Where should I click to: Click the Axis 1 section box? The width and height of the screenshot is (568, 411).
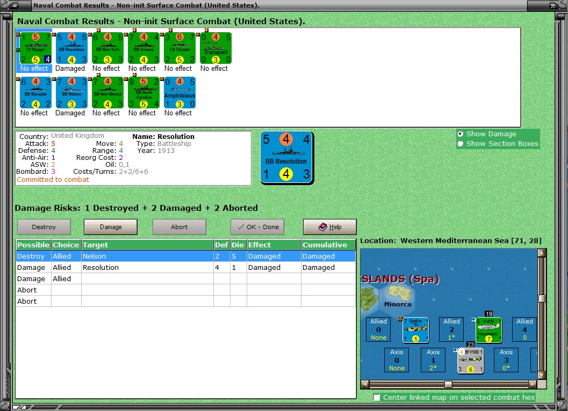pos(433,360)
